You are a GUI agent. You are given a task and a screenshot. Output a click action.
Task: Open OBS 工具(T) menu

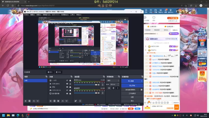pyautogui.click(x=72, y=15)
